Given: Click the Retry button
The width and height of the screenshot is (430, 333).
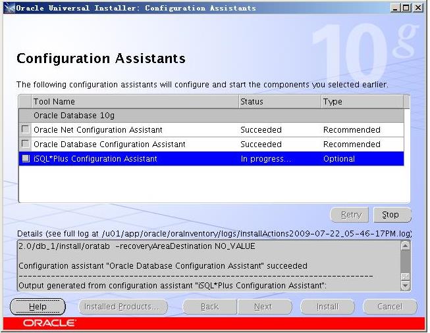Looking at the screenshot, I should tap(351, 215).
